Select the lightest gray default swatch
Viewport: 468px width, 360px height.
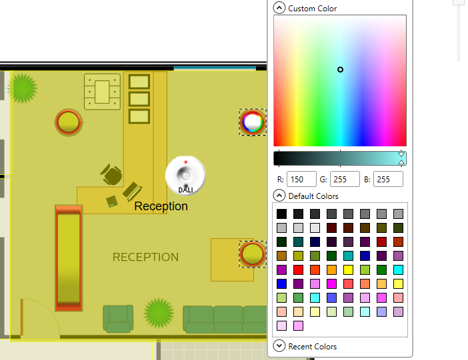(315, 228)
